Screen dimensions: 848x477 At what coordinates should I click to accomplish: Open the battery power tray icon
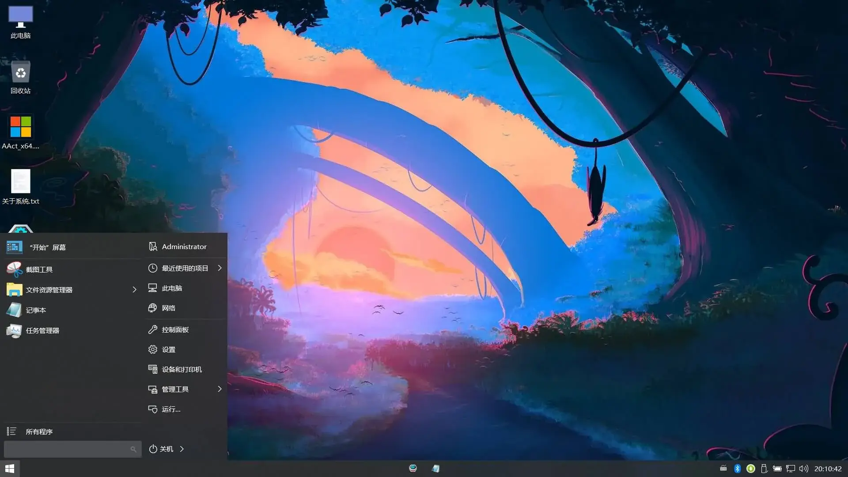(777, 469)
